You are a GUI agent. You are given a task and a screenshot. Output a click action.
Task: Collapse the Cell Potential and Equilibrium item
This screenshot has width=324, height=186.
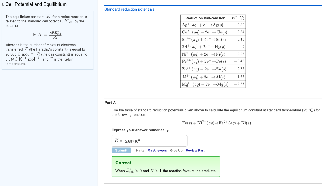click(3, 4)
